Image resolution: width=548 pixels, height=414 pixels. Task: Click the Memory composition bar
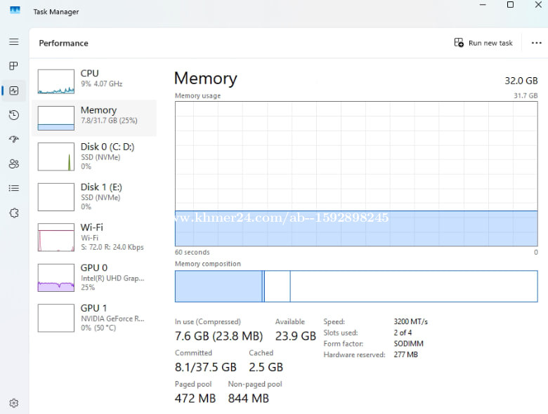point(355,286)
